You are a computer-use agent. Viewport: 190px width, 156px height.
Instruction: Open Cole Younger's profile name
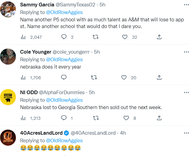(x=35, y=52)
